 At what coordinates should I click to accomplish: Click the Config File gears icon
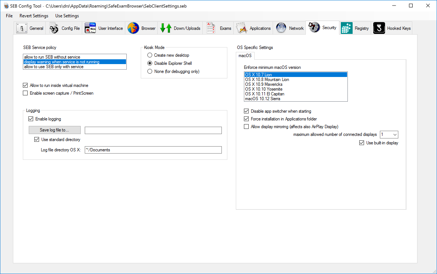(54, 28)
